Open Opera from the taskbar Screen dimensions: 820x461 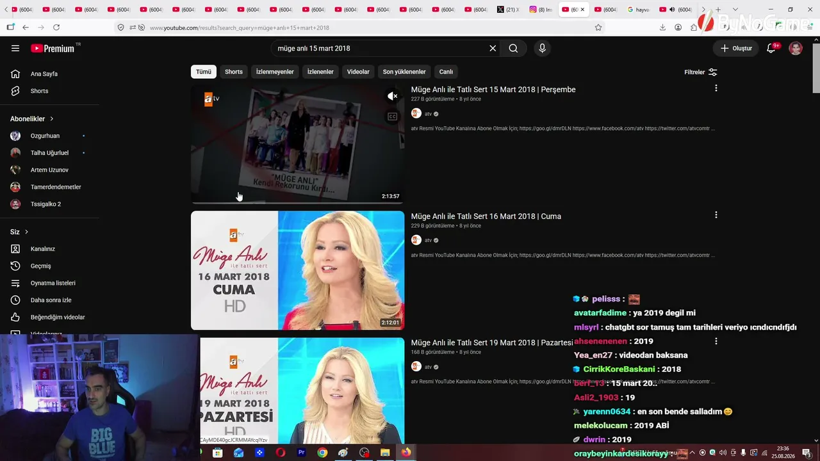tap(281, 453)
